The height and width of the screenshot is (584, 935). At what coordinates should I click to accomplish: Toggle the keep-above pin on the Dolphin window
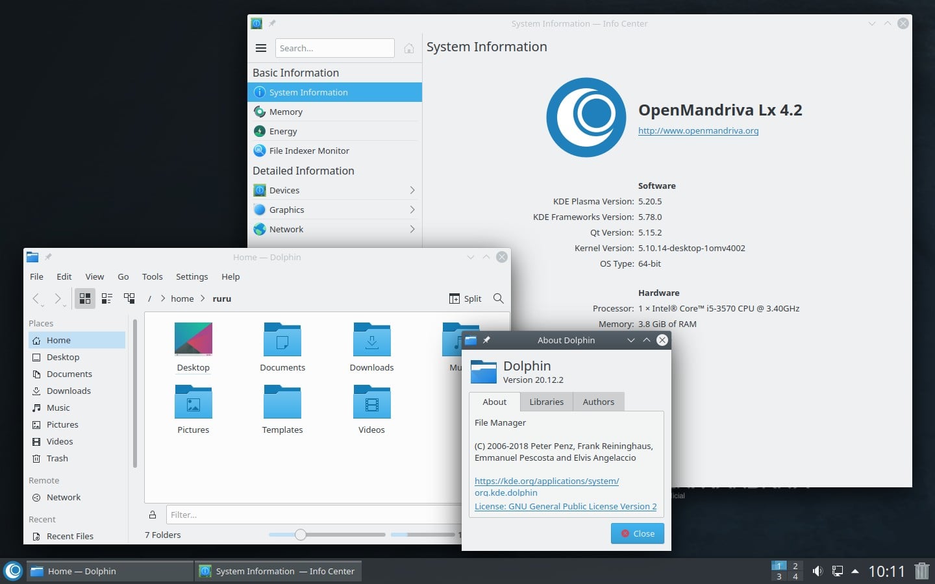click(49, 257)
